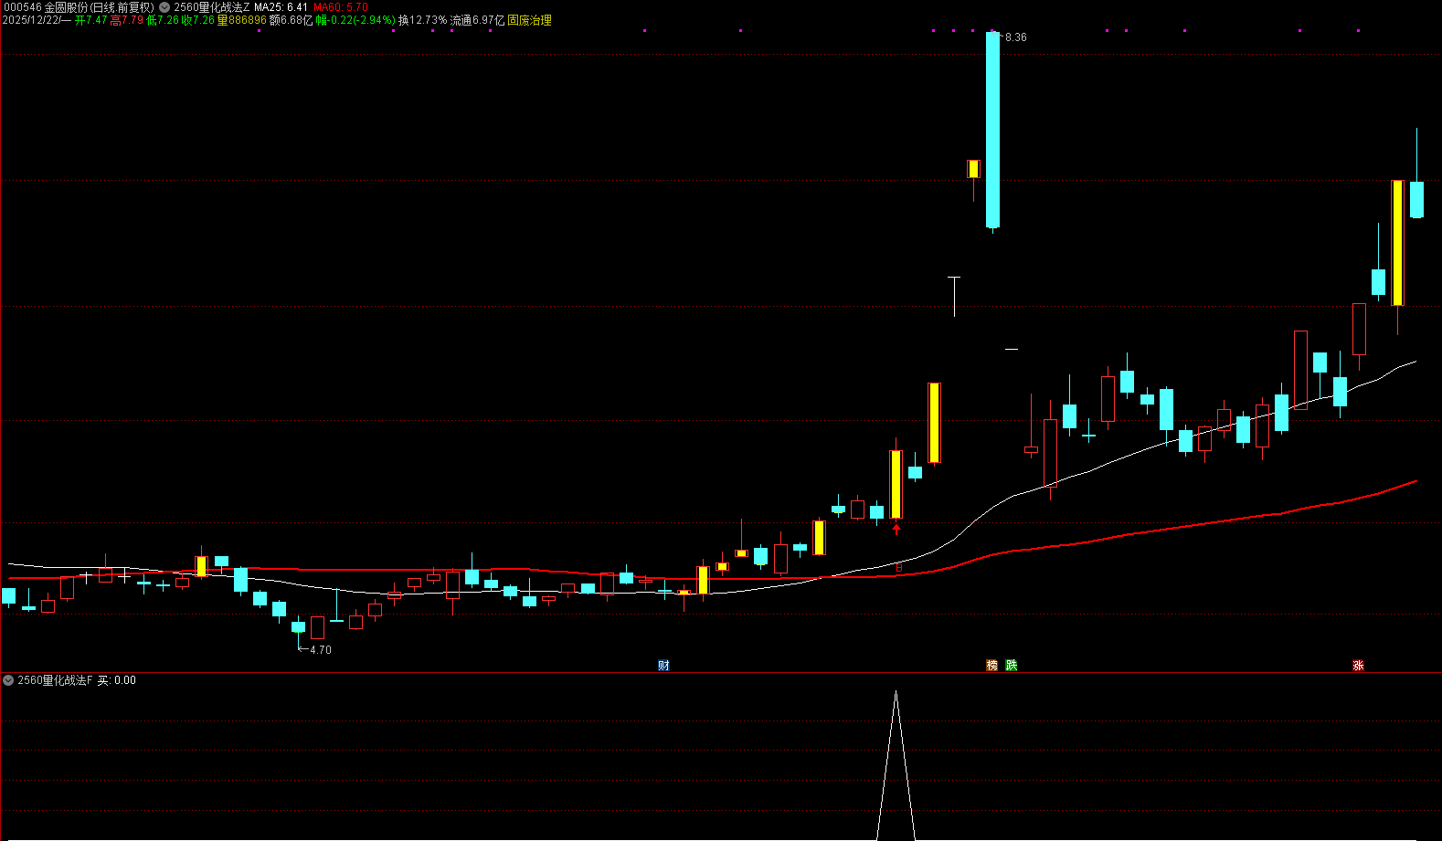Click the stock title 000546 金圆股份
Image resolution: width=1442 pixels, height=841 pixels.
[78, 7]
